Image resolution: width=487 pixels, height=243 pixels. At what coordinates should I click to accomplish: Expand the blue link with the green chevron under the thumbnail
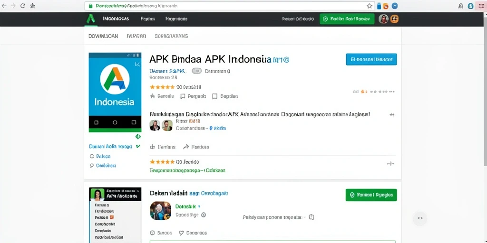(115, 146)
